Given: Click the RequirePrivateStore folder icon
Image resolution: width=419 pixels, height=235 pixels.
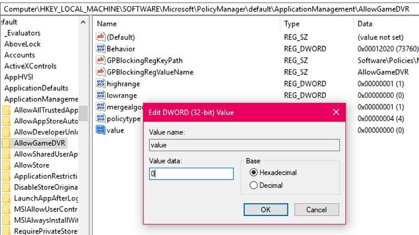Looking at the screenshot, I should click(x=6, y=231).
